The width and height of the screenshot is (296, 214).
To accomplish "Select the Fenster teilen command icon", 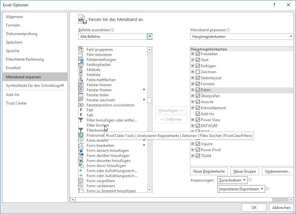I will [x=81, y=95].
